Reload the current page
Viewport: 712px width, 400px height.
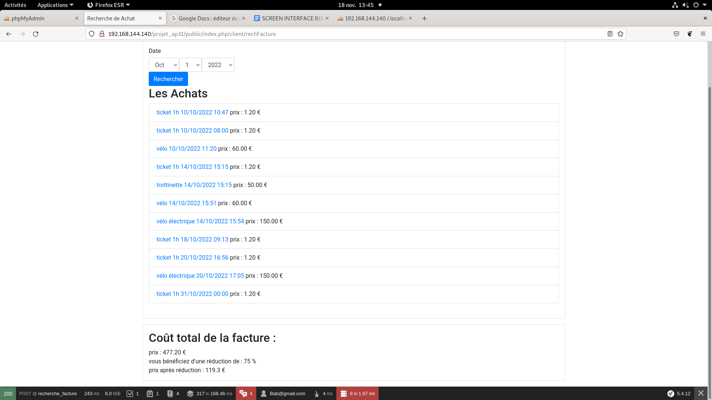click(36, 34)
